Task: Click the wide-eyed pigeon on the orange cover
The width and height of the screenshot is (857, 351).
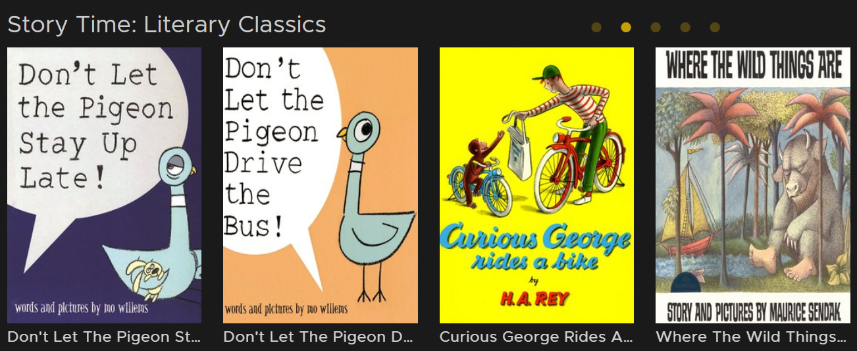Action: [372, 204]
